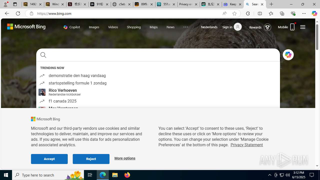Open Edge Settings and more menu

coord(304,13)
